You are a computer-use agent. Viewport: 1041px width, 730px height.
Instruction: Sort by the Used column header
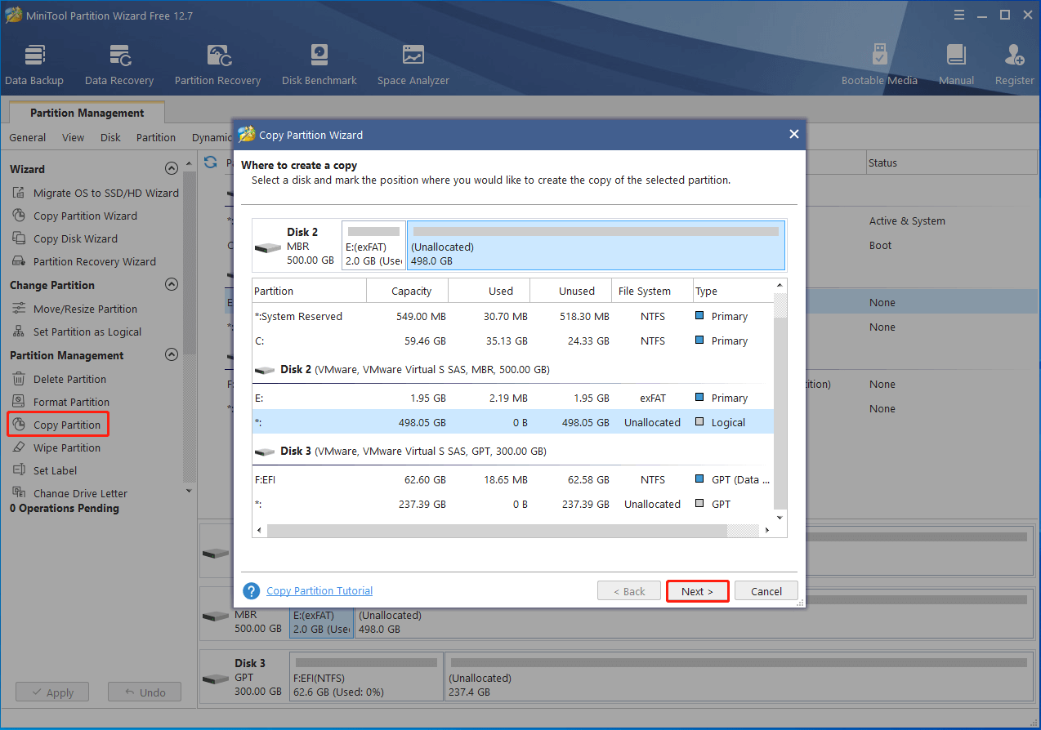pyautogui.click(x=489, y=292)
